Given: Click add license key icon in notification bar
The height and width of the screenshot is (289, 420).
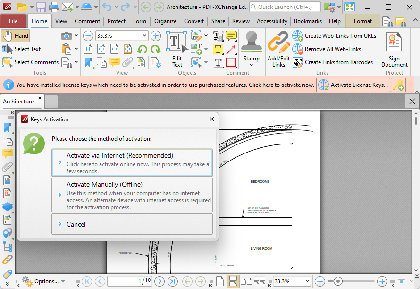Looking at the screenshot, I should [398, 85].
